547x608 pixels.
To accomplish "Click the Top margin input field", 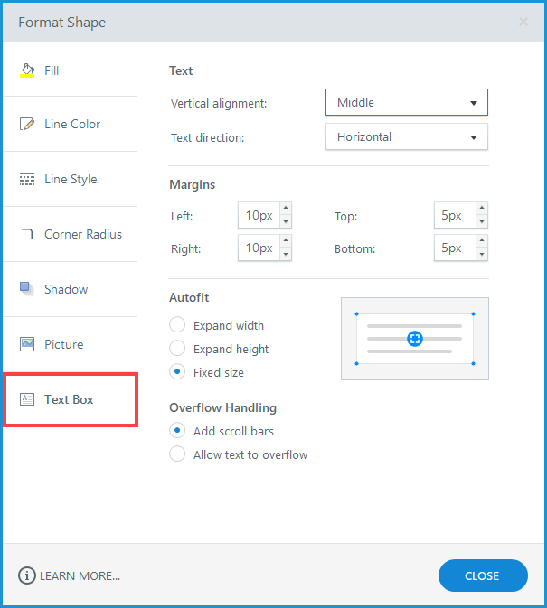I will tap(454, 216).
